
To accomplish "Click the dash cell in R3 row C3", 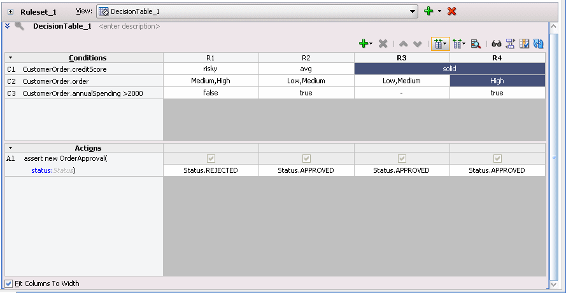I will click(x=402, y=93).
